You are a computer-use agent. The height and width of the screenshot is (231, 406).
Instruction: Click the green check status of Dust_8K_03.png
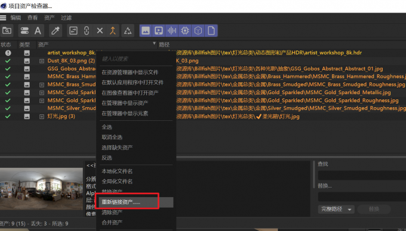click(x=8, y=61)
